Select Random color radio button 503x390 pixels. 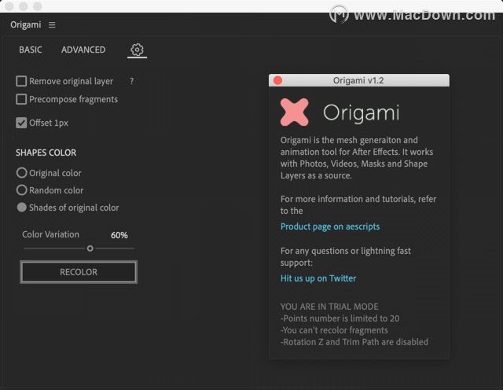tap(21, 190)
